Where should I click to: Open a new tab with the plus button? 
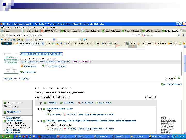(184, 31)
